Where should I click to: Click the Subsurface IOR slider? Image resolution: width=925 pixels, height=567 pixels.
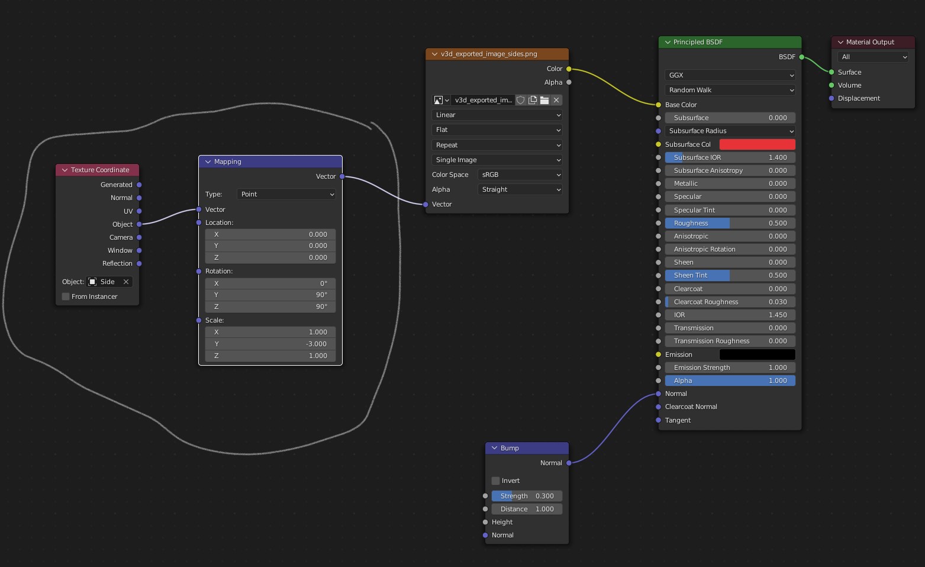coord(730,157)
